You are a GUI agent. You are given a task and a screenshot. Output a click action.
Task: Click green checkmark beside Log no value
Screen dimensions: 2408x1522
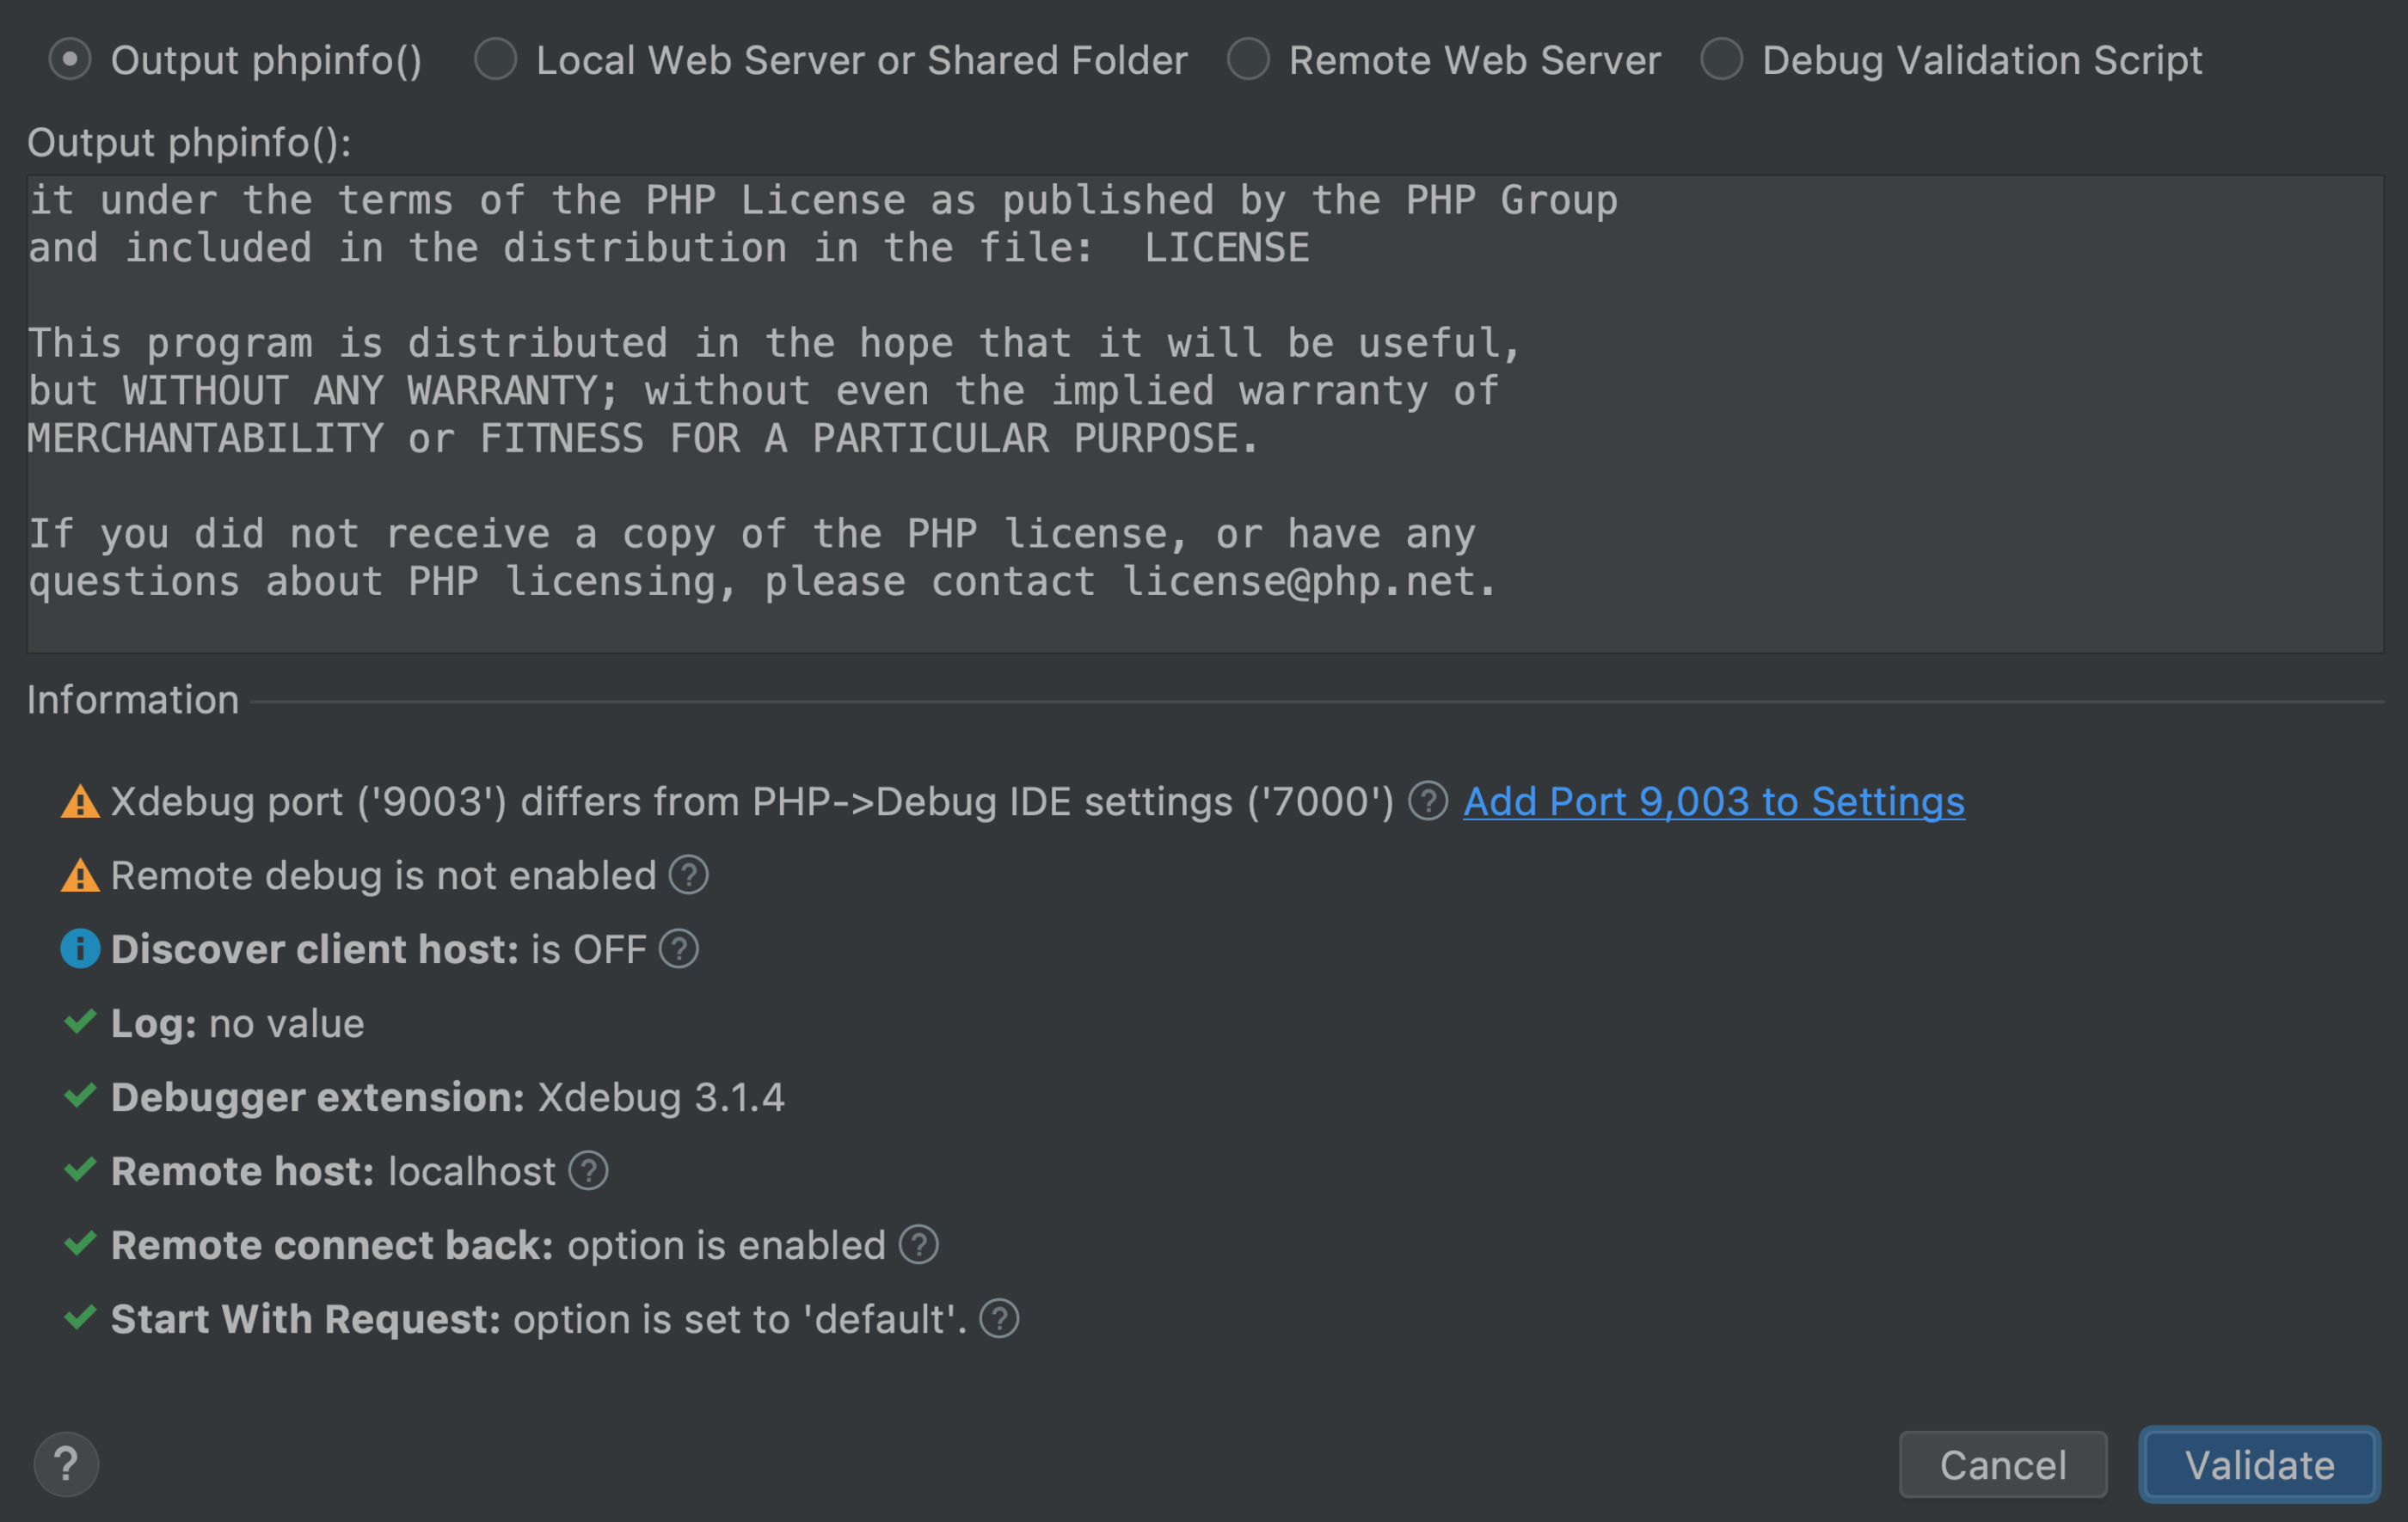80,1022
